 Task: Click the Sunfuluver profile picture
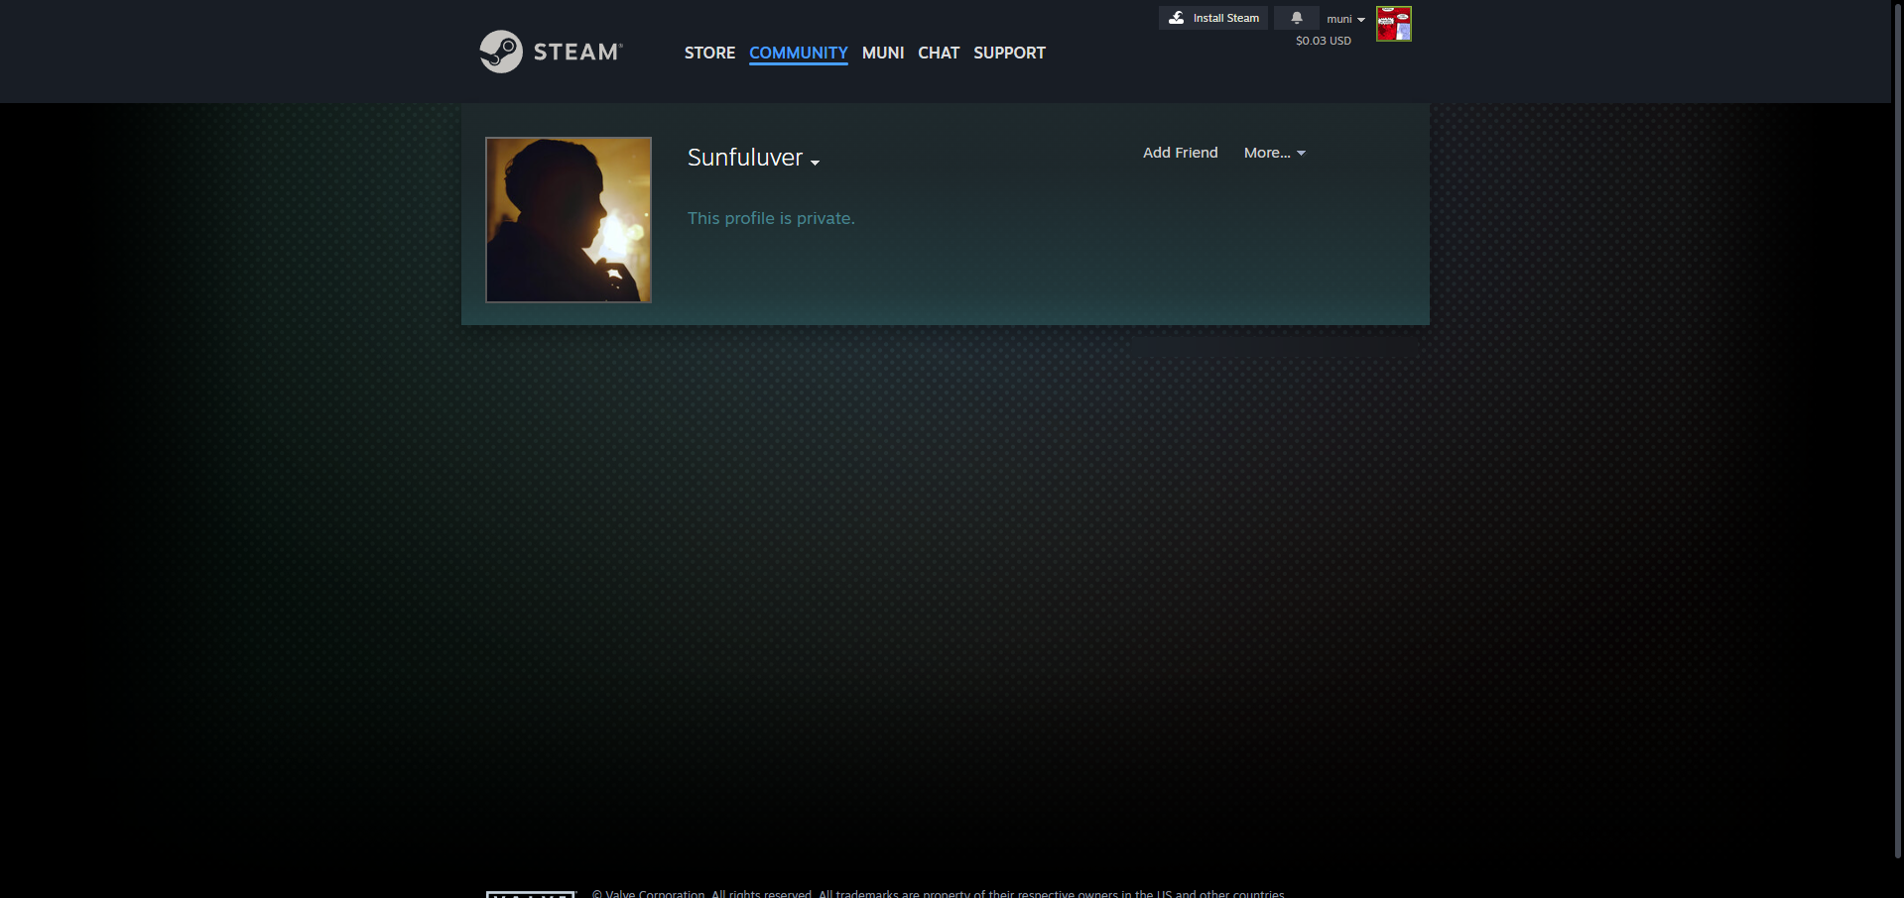click(x=569, y=219)
